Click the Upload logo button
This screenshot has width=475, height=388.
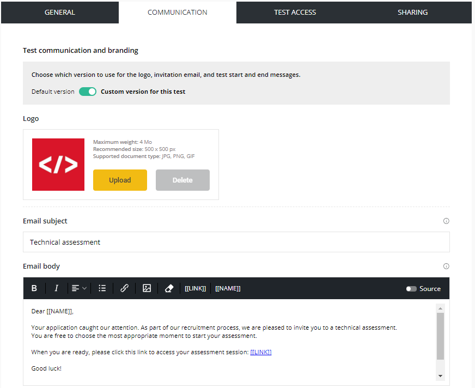pyautogui.click(x=120, y=180)
